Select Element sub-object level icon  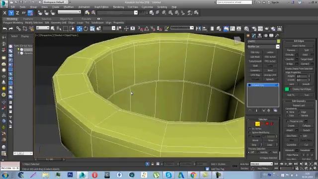(272, 124)
